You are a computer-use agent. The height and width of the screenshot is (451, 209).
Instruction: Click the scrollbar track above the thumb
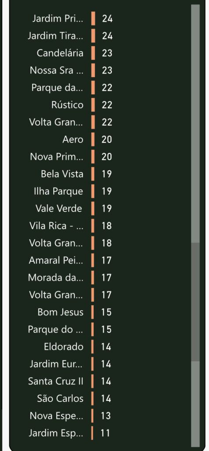click(x=195, y=124)
